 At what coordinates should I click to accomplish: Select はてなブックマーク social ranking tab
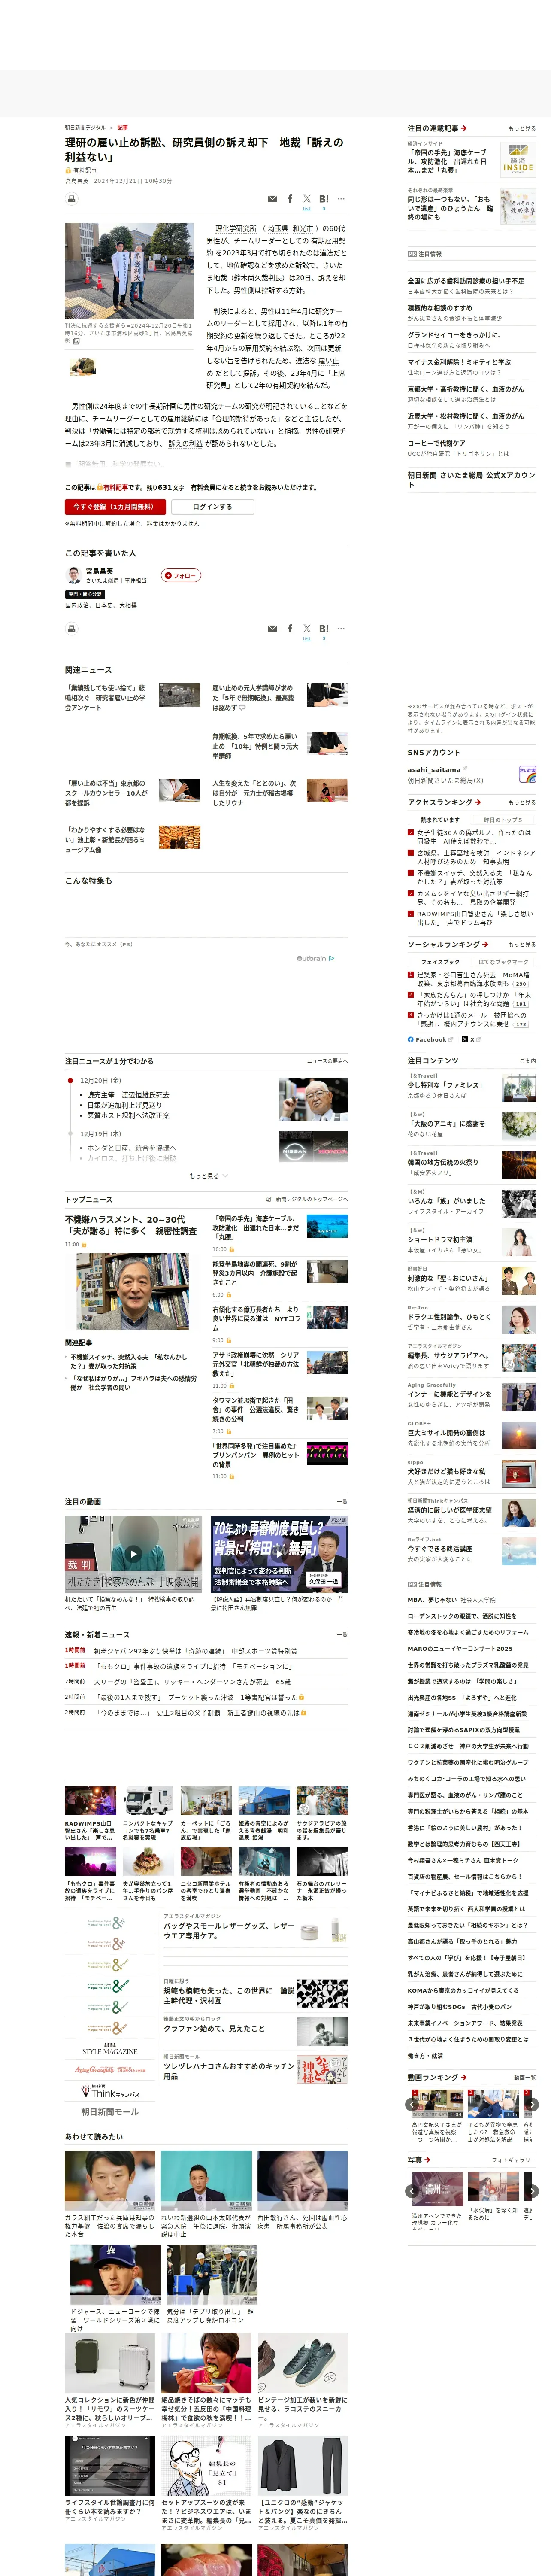[x=503, y=962]
